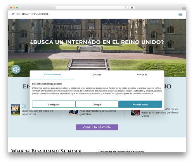Click the thumbnail beside mejores internados del Reino Unido
The image size is (194, 164).
click(135, 112)
